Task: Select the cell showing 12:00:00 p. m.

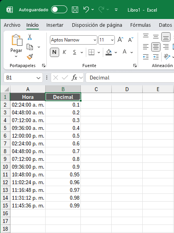Action: pyautogui.click(x=28, y=136)
